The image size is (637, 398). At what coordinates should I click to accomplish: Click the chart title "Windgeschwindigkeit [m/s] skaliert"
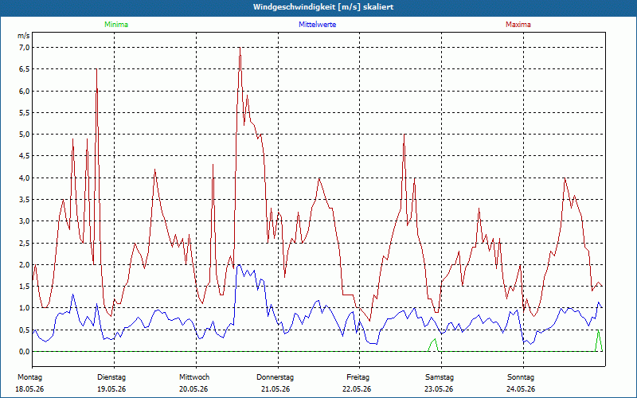point(323,7)
